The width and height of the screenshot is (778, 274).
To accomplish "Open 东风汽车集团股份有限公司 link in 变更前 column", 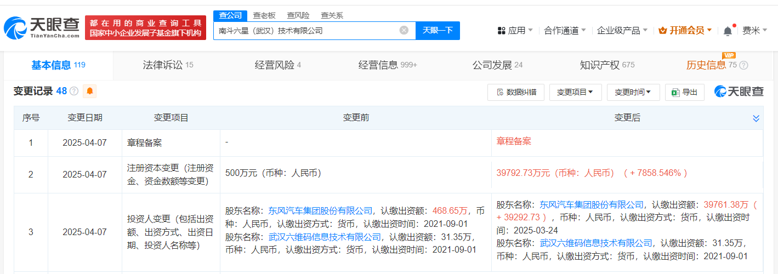I will point(320,210).
